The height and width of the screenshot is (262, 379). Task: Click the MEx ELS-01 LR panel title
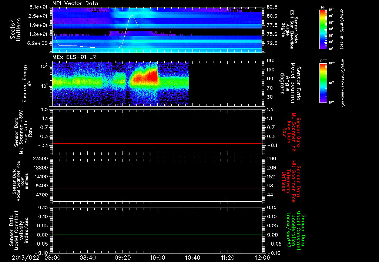tap(74, 57)
